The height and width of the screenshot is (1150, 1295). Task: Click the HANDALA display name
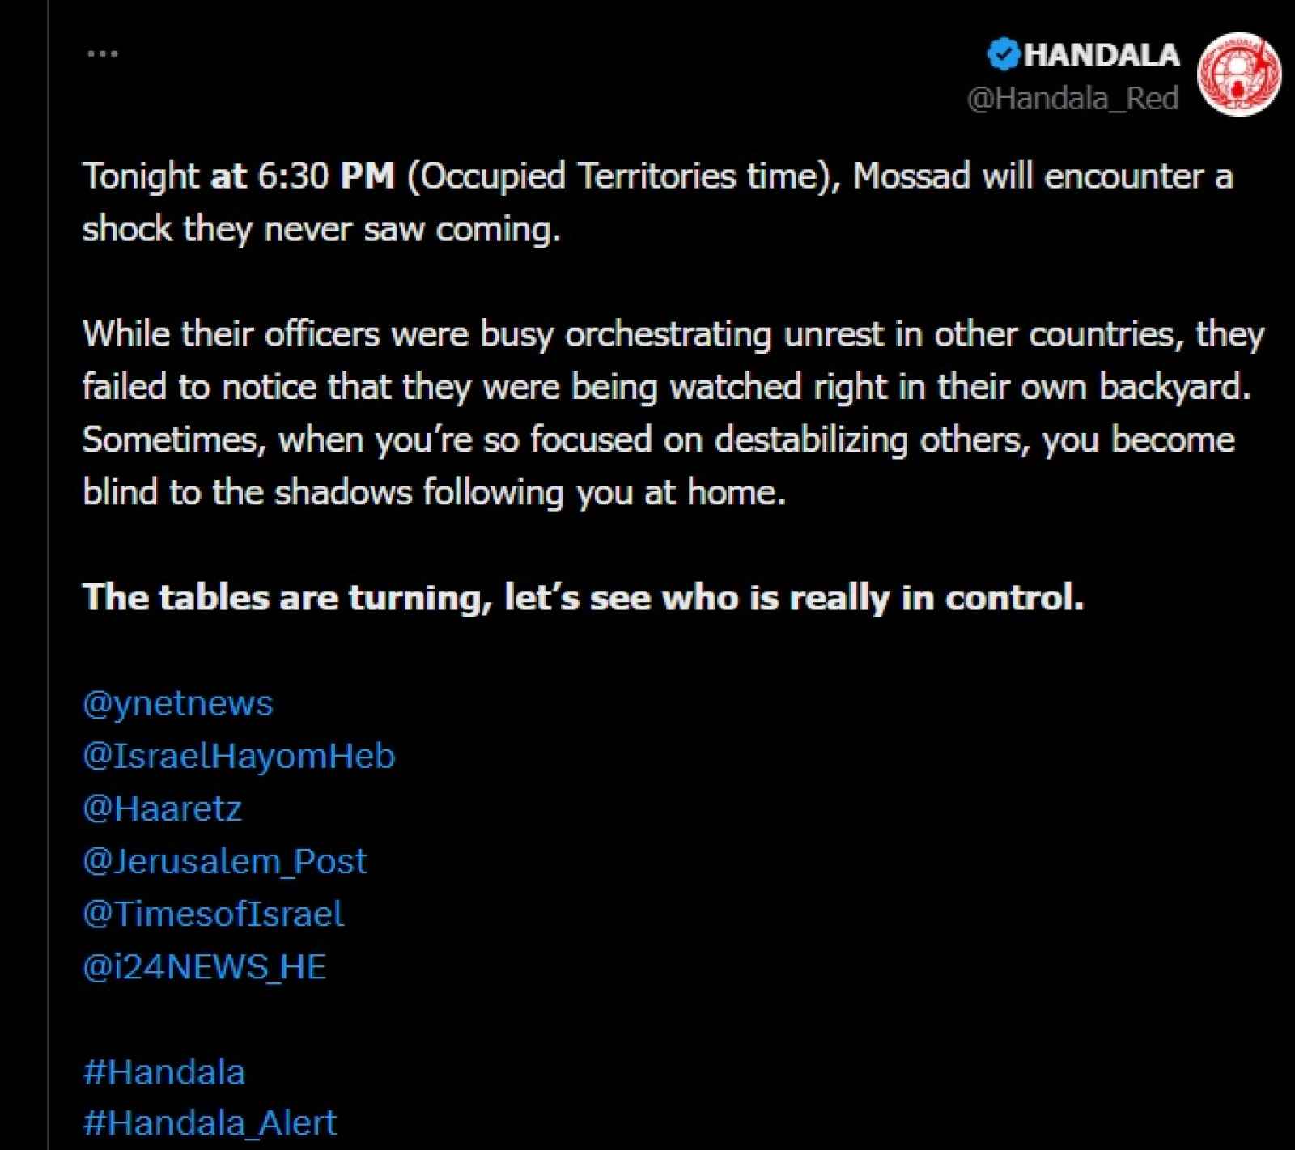click(1102, 55)
